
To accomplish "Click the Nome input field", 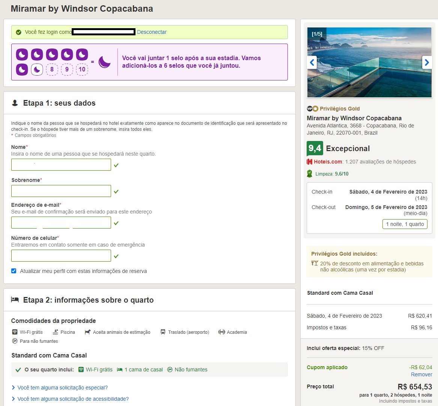I will tap(61, 165).
